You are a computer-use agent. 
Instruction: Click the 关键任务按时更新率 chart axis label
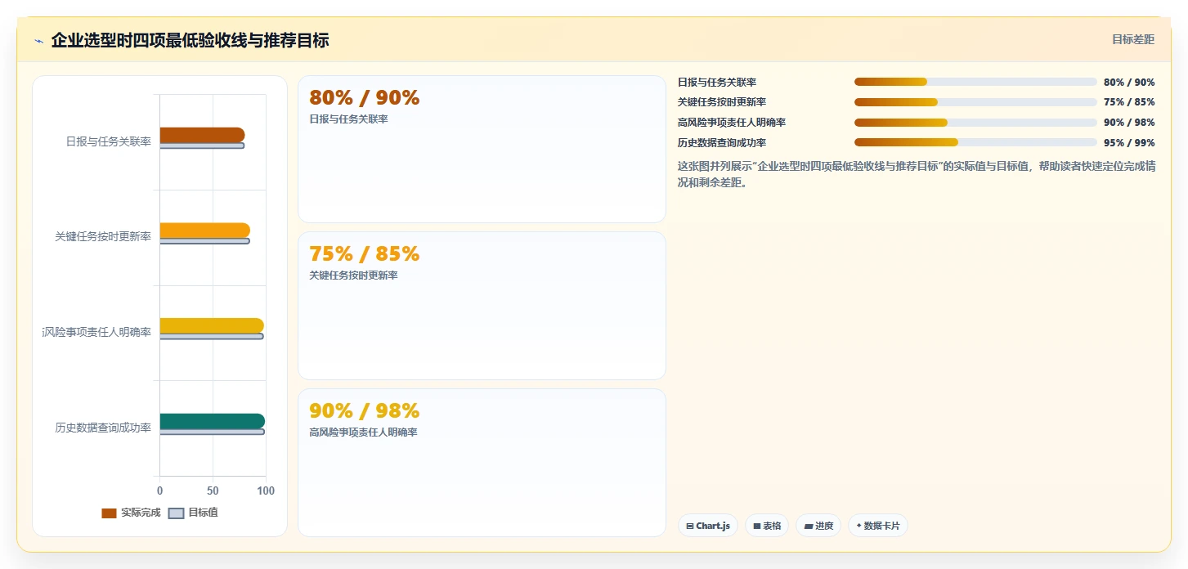[103, 236]
